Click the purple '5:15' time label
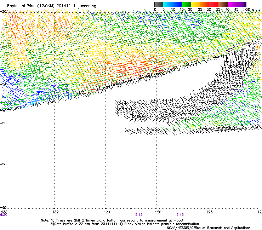The width and height of the screenshot is (262, 230). (x=139, y=215)
